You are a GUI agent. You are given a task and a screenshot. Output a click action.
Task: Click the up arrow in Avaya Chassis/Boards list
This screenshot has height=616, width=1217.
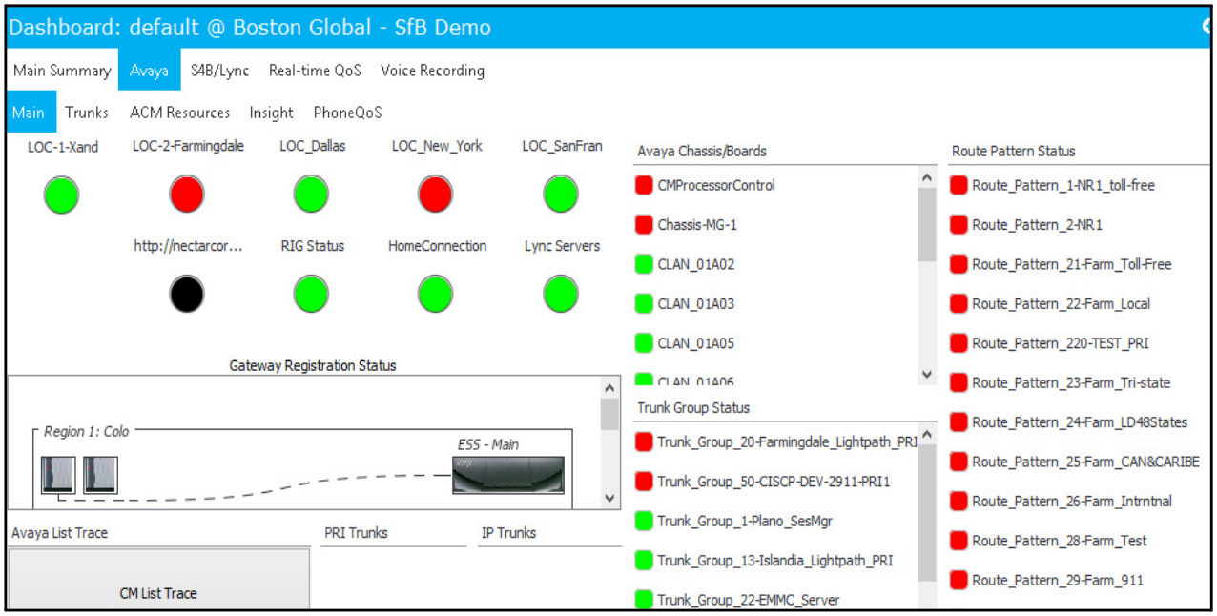[927, 177]
